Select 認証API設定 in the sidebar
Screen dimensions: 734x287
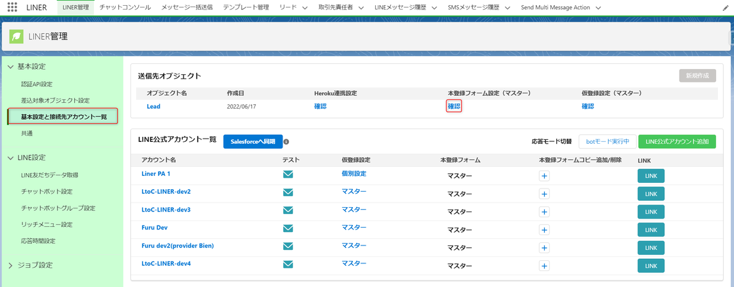pos(36,84)
